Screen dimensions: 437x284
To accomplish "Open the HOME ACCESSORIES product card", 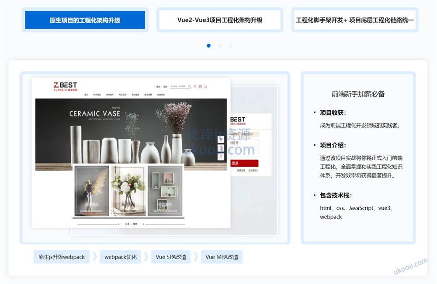I will (92, 191).
